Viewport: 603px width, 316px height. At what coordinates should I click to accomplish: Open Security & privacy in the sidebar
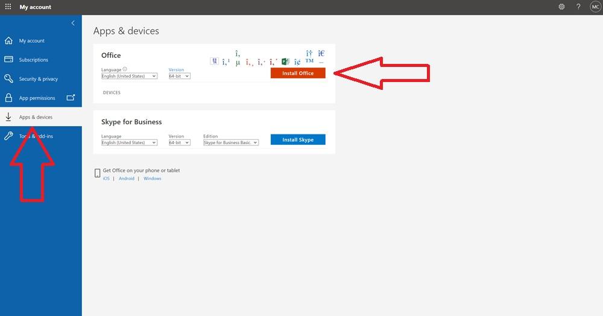point(39,79)
